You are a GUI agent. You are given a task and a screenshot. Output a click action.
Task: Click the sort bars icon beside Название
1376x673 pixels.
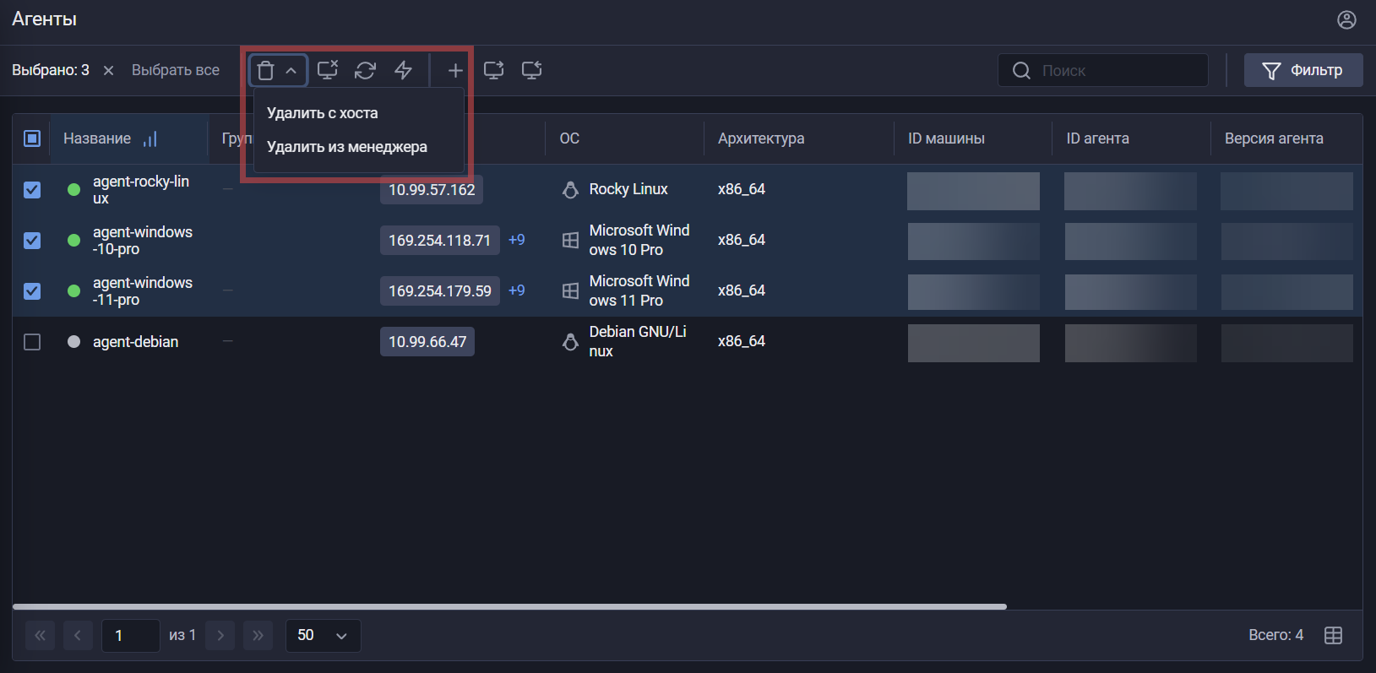pos(150,138)
